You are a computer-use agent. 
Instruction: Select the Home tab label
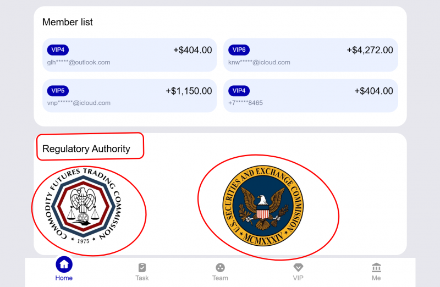pyautogui.click(x=64, y=278)
